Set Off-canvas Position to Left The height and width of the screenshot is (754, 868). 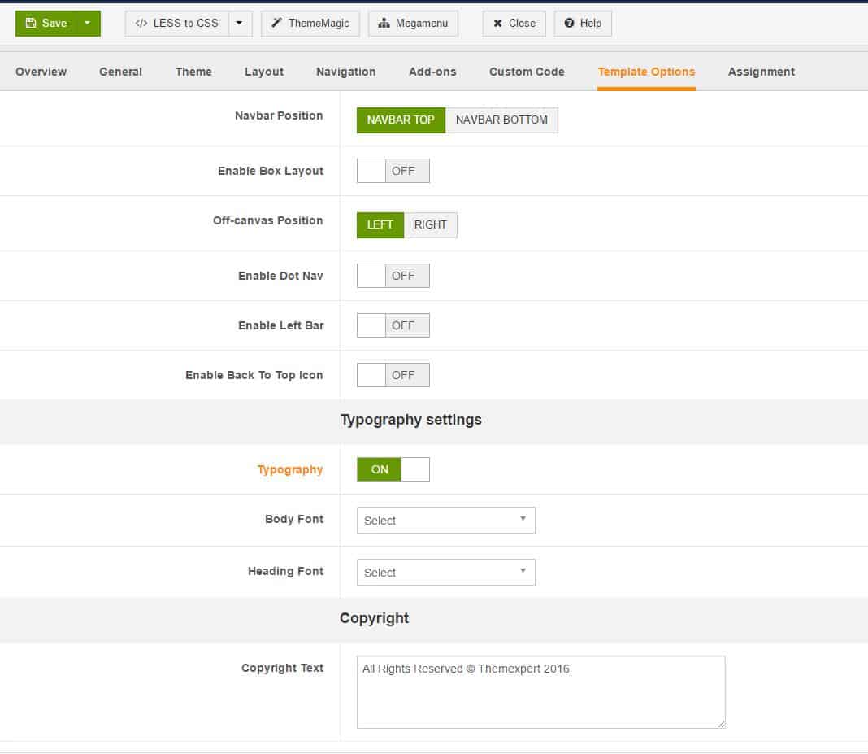pyautogui.click(x=380, y=225)
